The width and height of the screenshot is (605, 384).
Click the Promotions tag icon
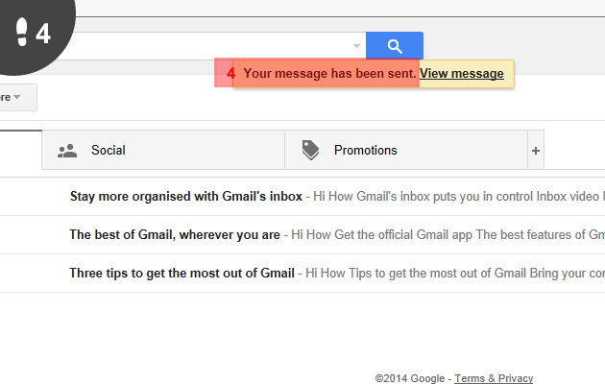pyautogui.click(x=310, y=150)
